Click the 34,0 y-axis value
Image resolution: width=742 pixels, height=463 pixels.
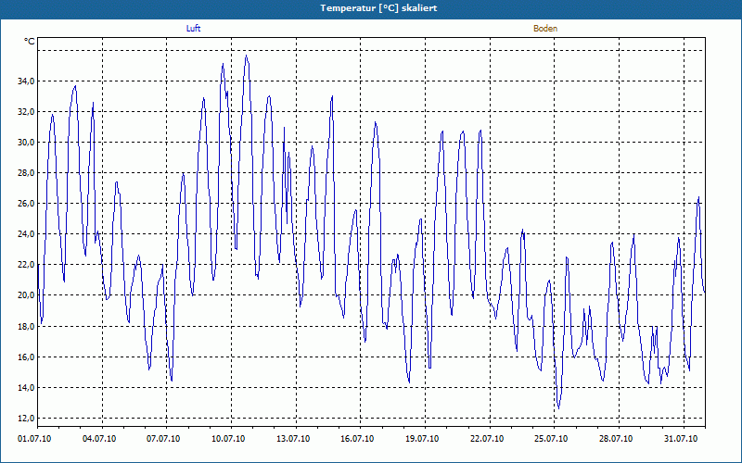click(x=26, y=81)
